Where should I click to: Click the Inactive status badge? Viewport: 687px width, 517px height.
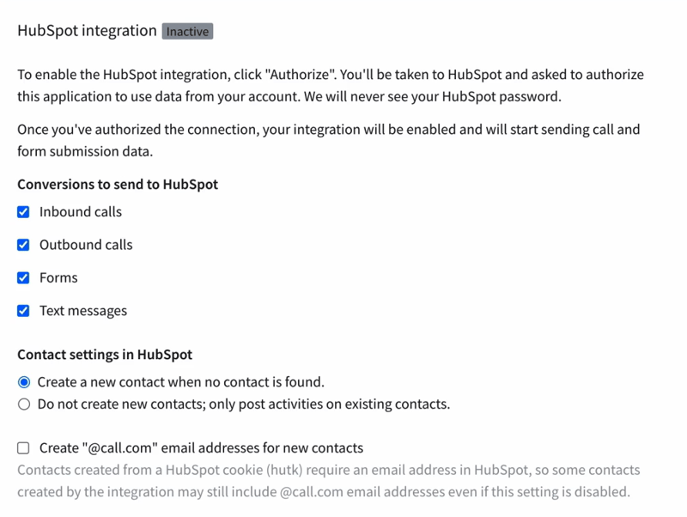pyautogui.click(x=187, y=31)
